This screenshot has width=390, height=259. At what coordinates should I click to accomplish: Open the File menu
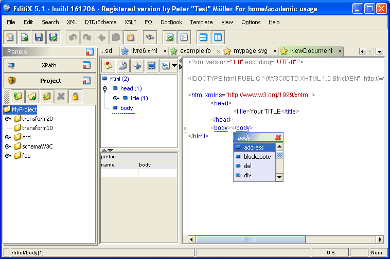pyautogui.click(x=11, y=22)
